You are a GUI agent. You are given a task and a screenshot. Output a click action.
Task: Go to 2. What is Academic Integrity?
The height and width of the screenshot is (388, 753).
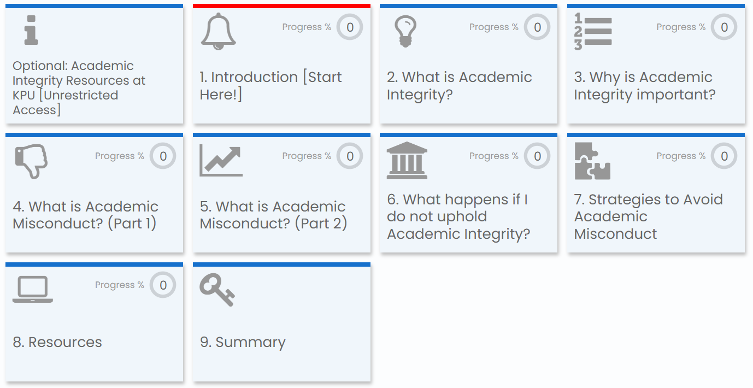459,85
